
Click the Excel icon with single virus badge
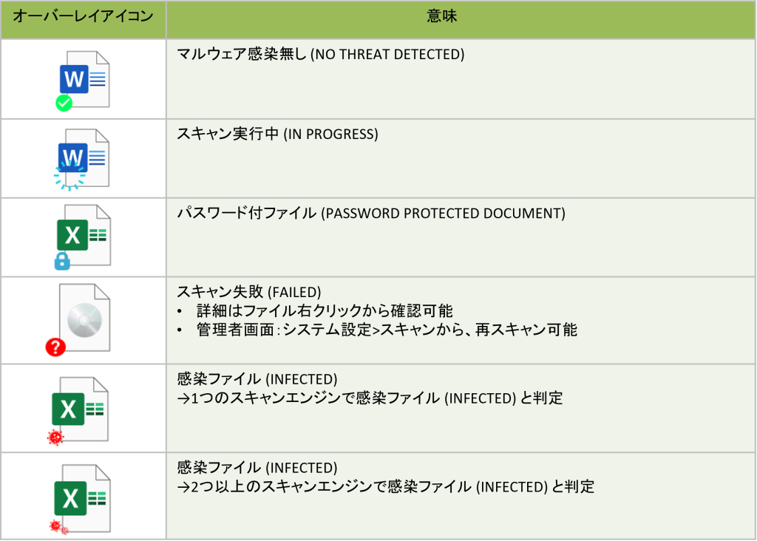click(x=78, y=410)
